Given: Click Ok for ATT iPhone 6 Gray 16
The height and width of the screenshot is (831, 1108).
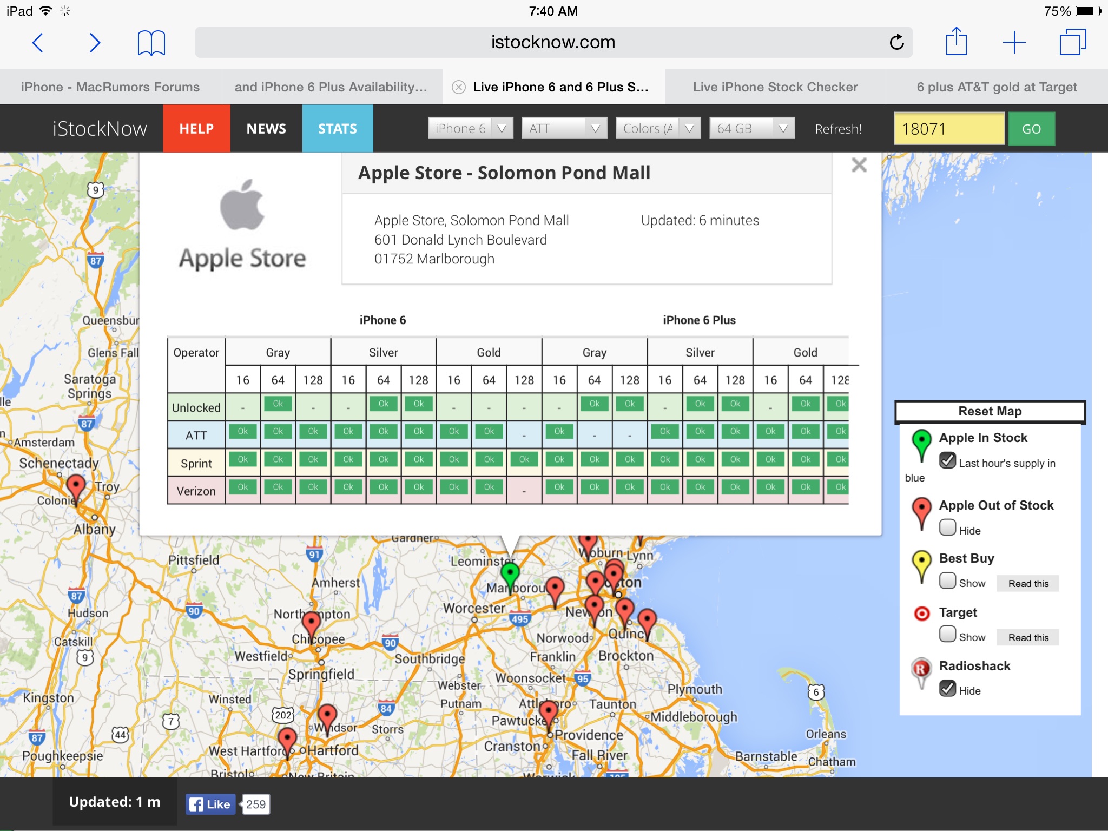Looking at the screenshot, I should pos(243,431).
